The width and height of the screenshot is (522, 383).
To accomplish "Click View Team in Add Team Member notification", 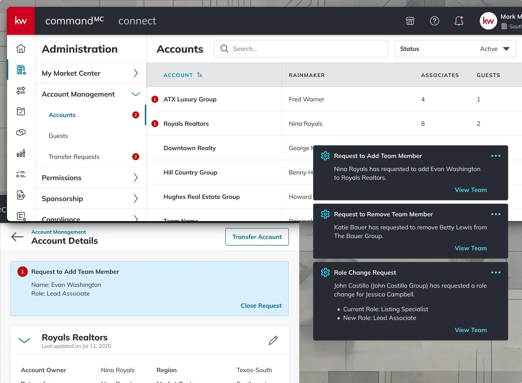I will coord(470,190).
